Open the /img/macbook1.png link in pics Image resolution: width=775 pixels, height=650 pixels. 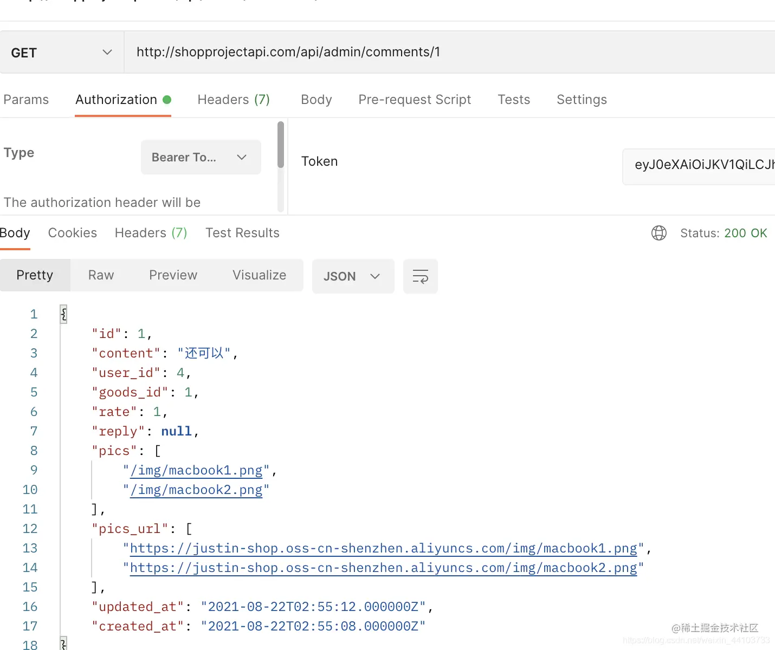coord(196,470)
